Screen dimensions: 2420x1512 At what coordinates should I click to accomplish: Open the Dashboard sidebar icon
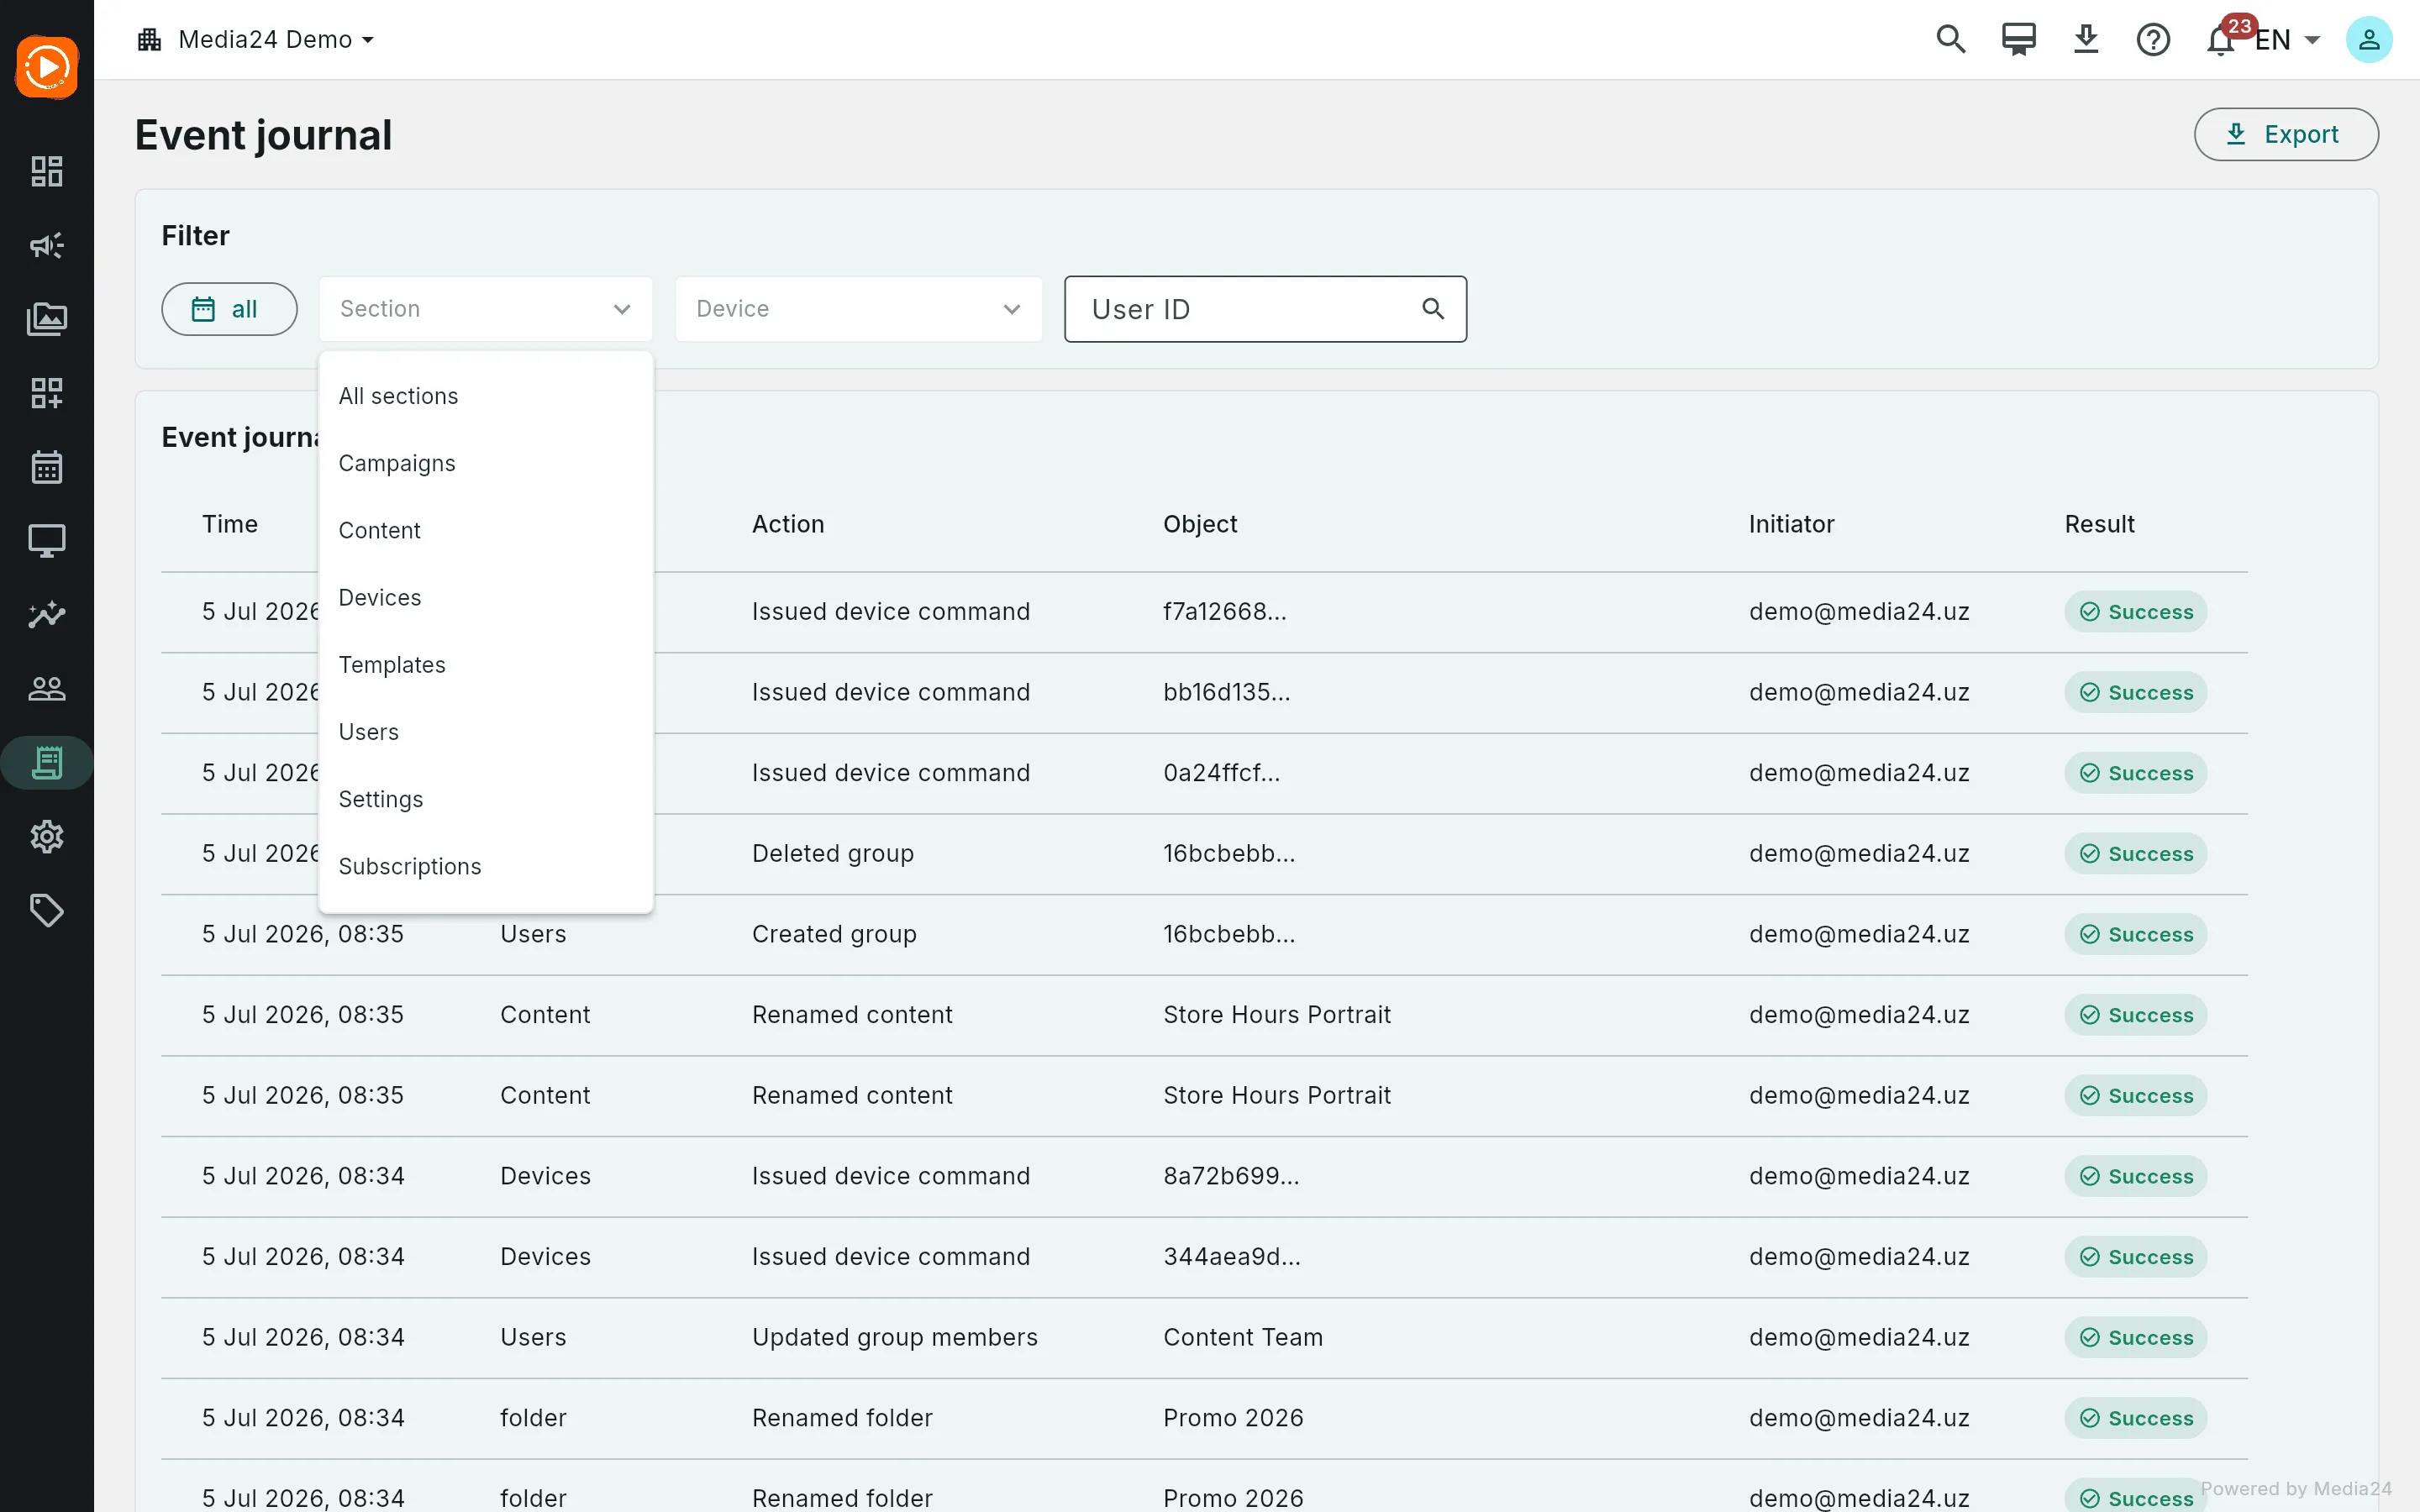47,171
